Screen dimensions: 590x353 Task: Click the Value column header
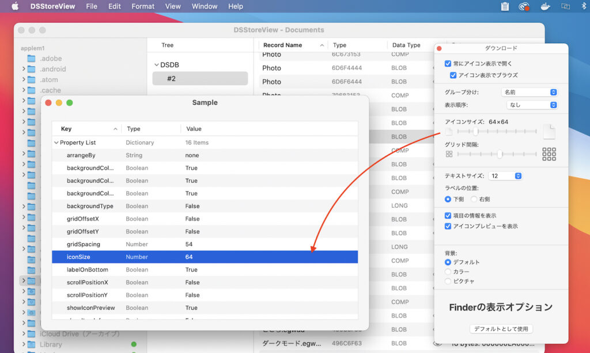coord(269,129)
